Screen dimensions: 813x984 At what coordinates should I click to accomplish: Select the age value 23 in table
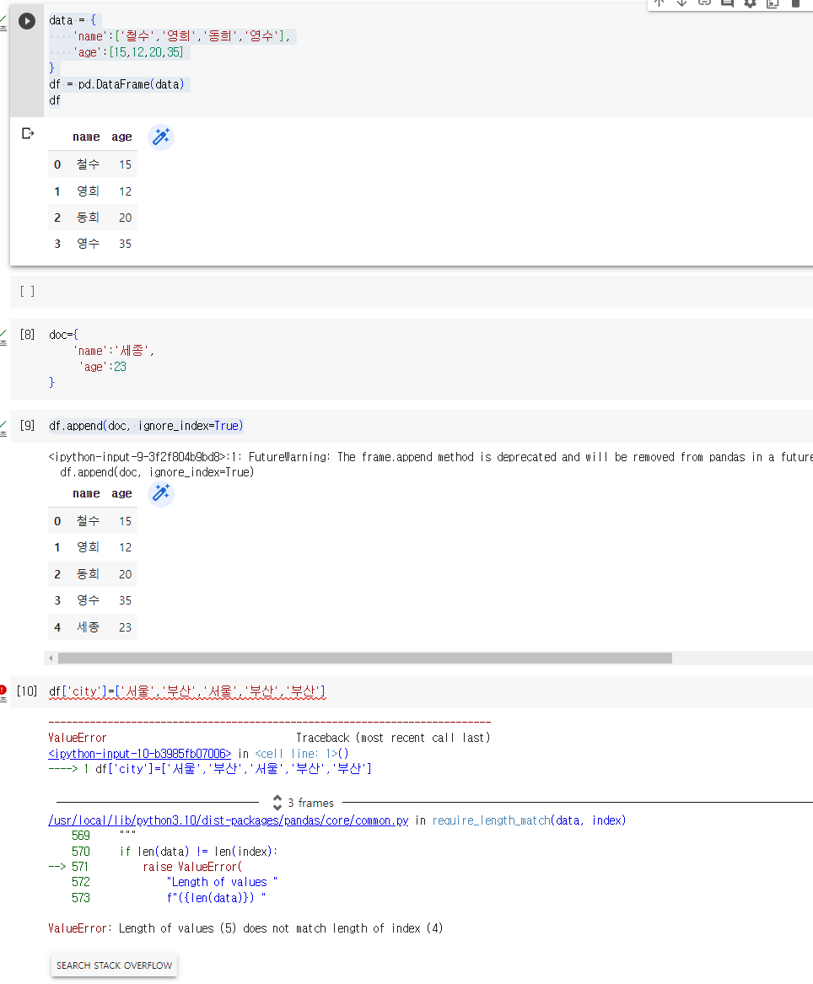pos(125,627)
